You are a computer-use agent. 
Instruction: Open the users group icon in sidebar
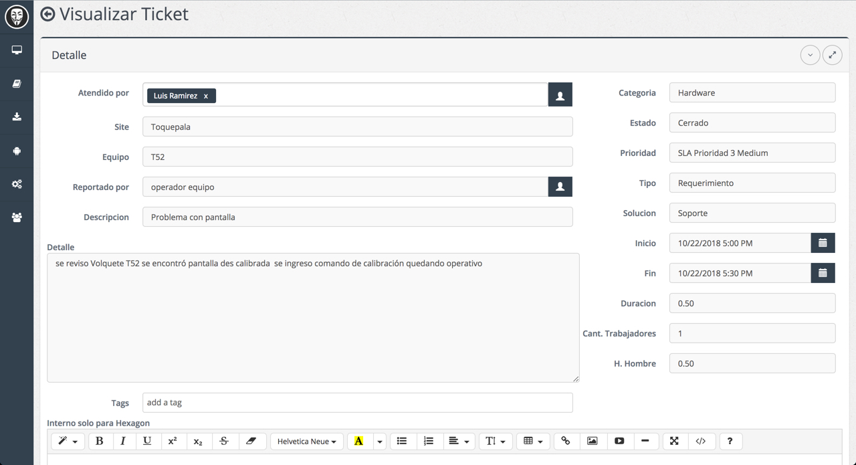click(x=17, y=217)
